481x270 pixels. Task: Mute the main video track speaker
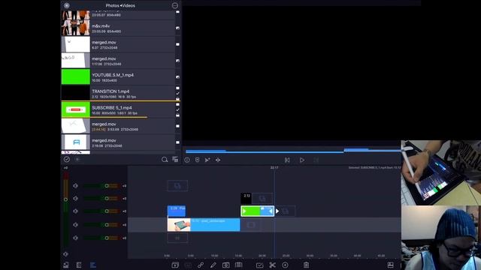tap(75, 225)
